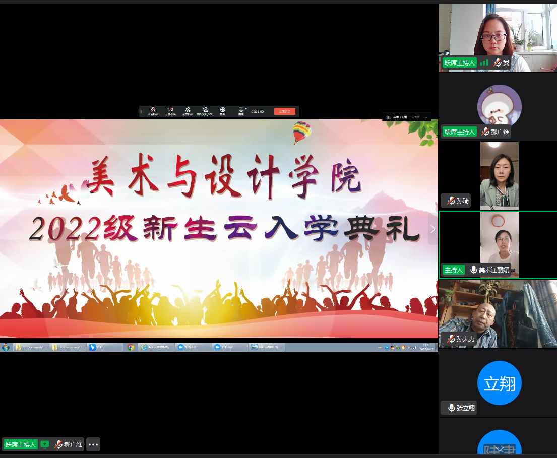The height and width of the screenshot is (458, 557).
Task: Click the red end-share button
Action: (284, 111)
